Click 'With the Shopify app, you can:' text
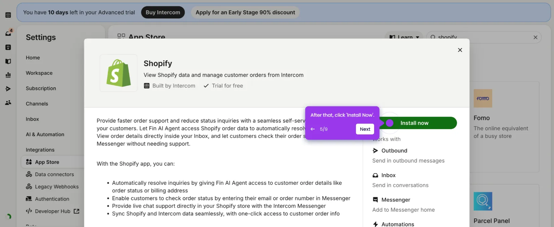This screenshot has height=227, width=554. point(136,164)
